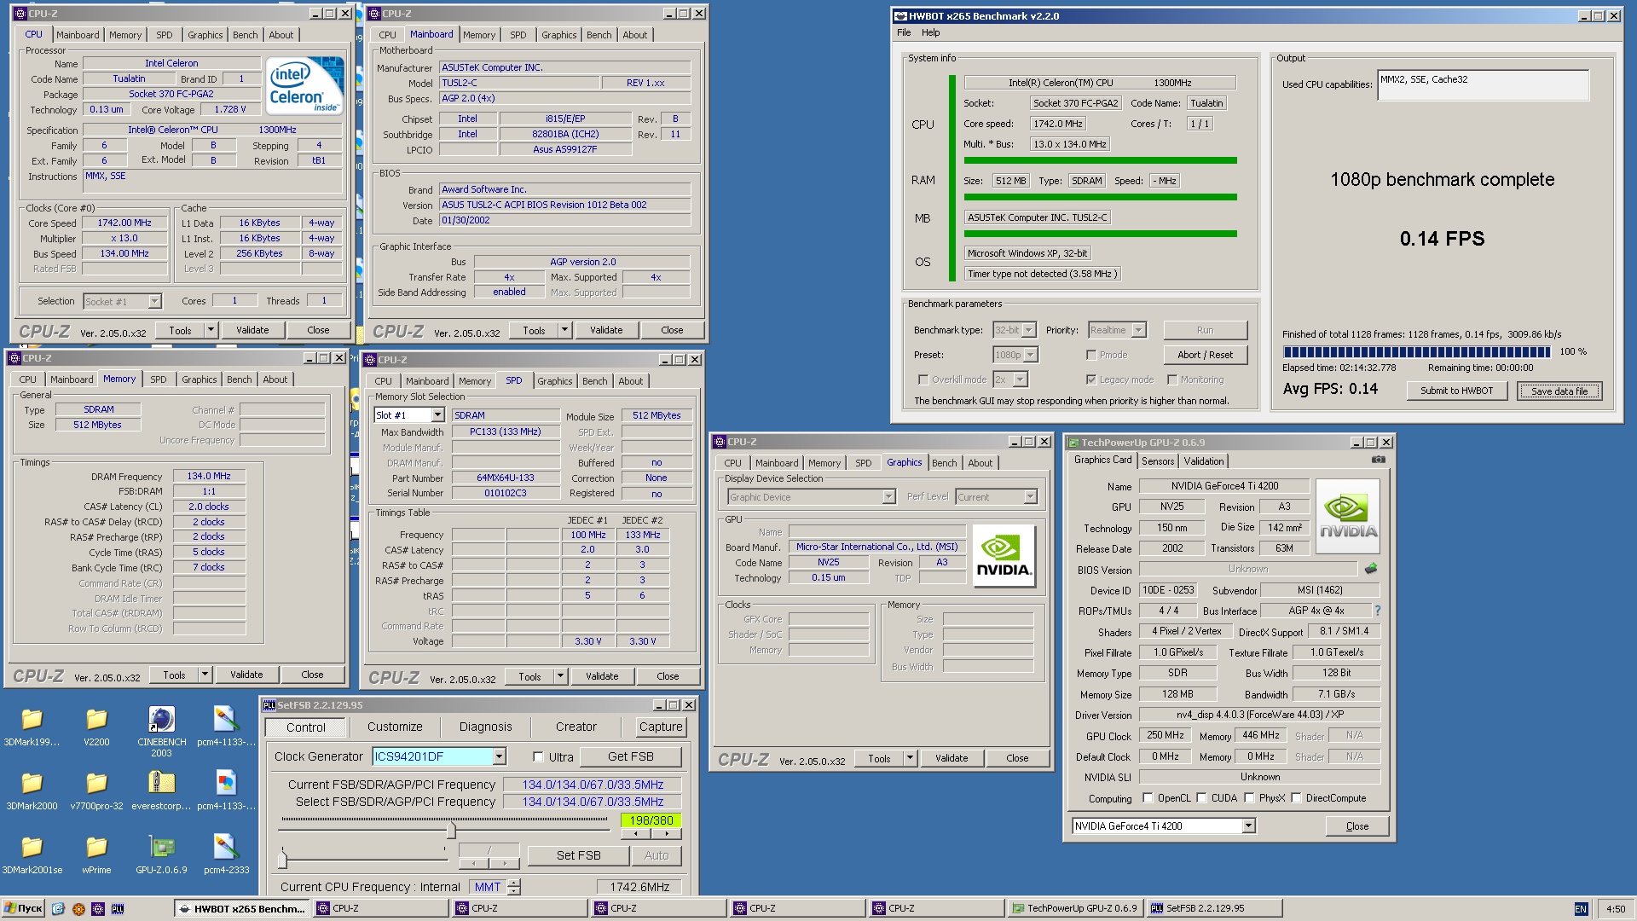Toggle DirectCompute checkbox in GPU-Z

pyautogui.click(x=1296, y=798)
